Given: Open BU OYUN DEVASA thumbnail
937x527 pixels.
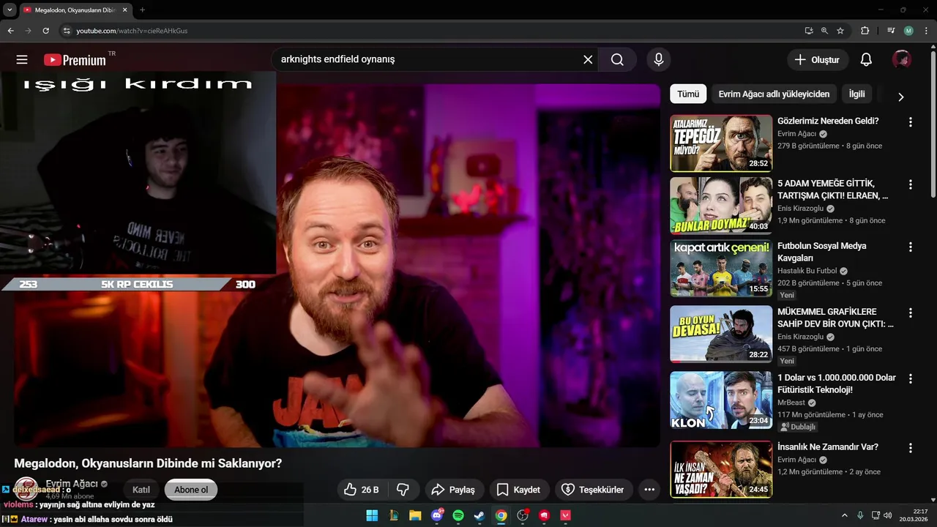Looking at the screenshot, I should coord(721,334).
